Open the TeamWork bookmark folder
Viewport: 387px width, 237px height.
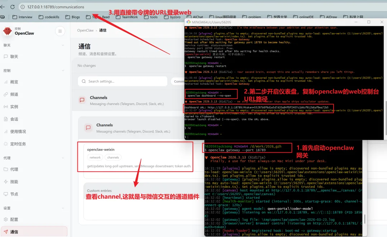click(x=127, y=17)
